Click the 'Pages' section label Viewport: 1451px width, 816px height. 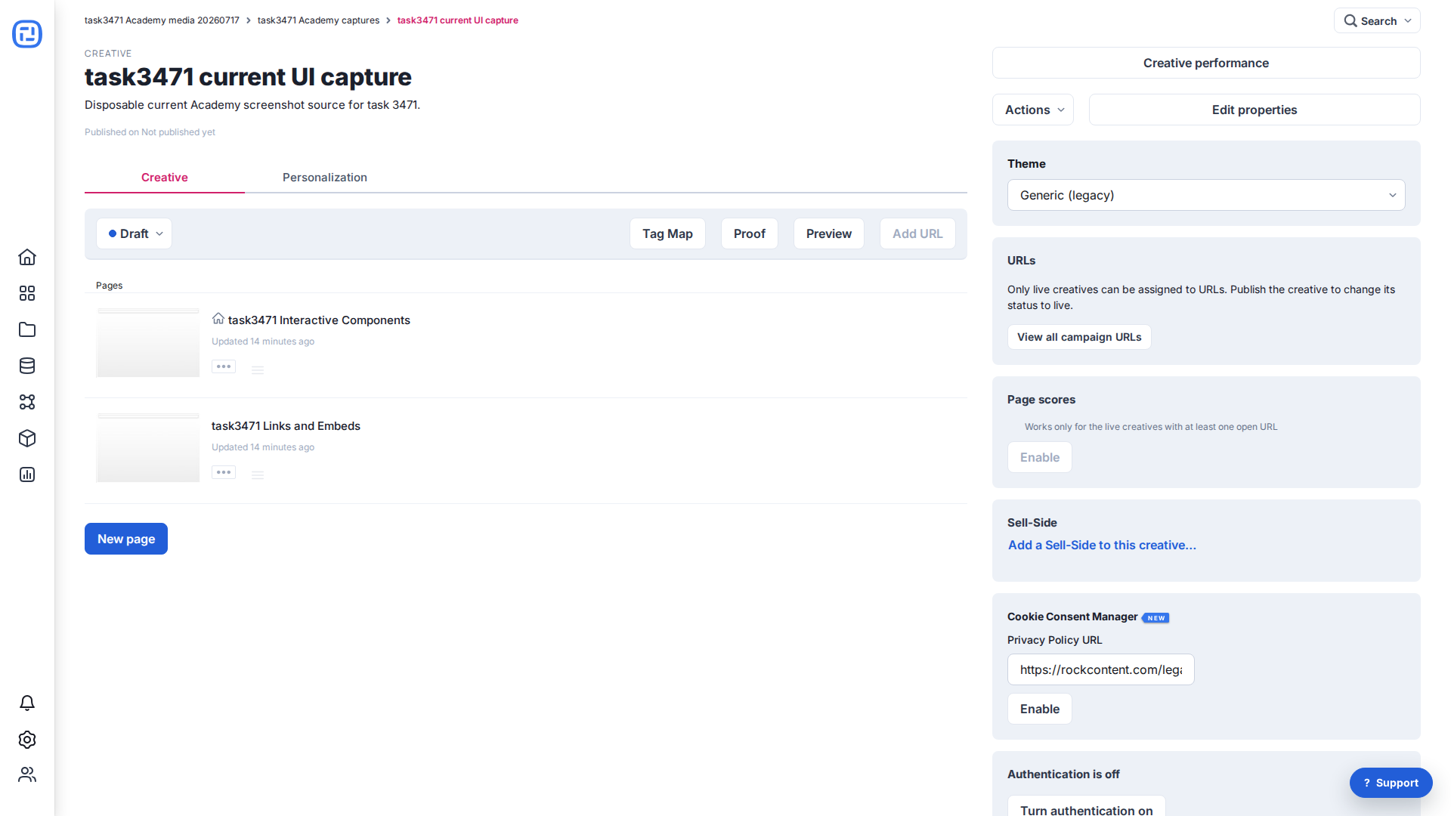point(109,286)
